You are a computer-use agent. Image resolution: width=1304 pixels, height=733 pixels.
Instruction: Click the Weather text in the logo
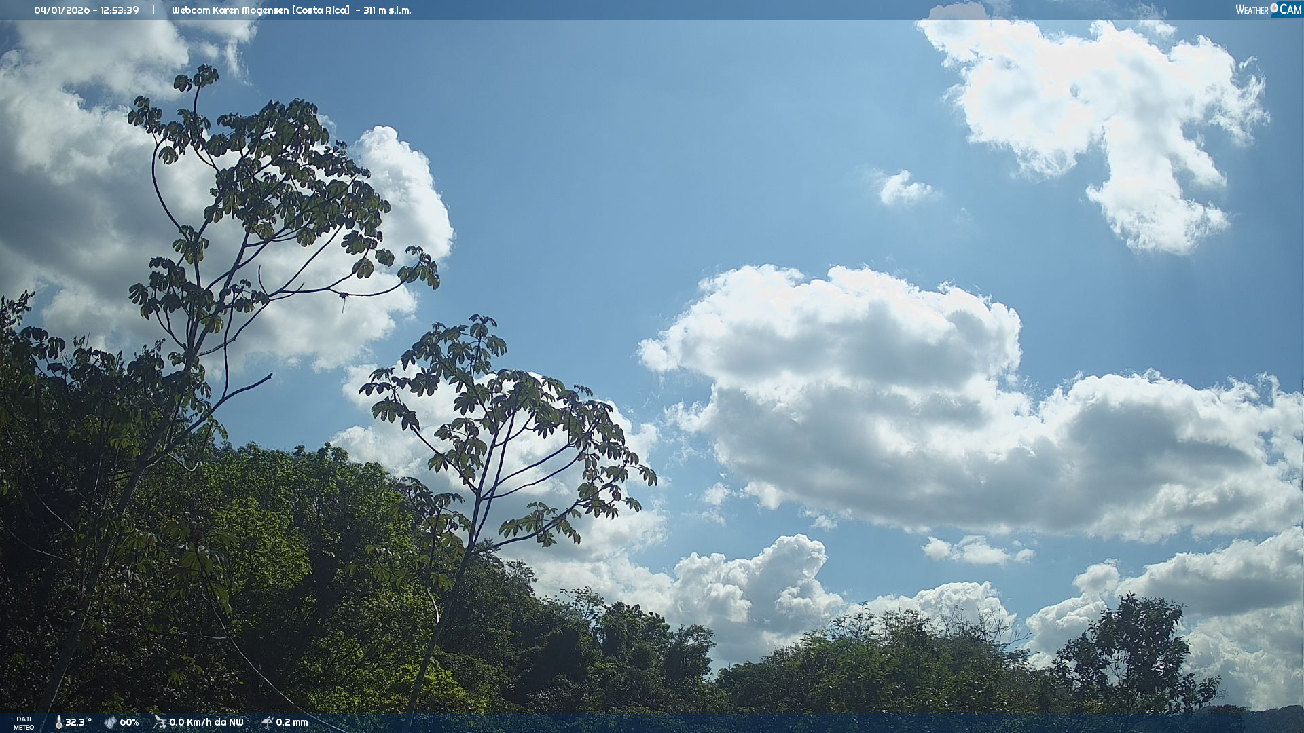1252,10
